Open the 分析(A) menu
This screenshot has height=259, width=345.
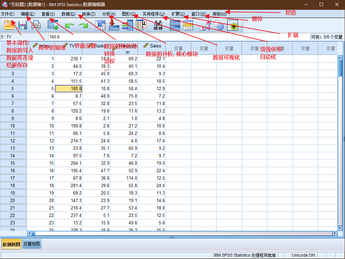pyautogui.click(x=109, y=14)
